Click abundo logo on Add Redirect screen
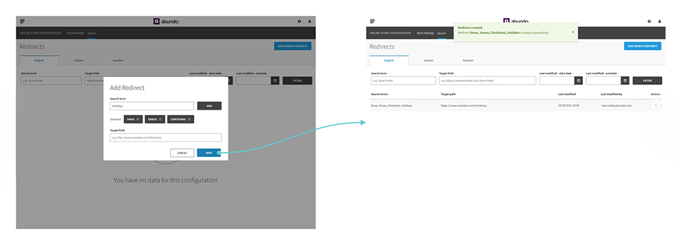This screenshot has width=680, height=245. tap(166, 21)
